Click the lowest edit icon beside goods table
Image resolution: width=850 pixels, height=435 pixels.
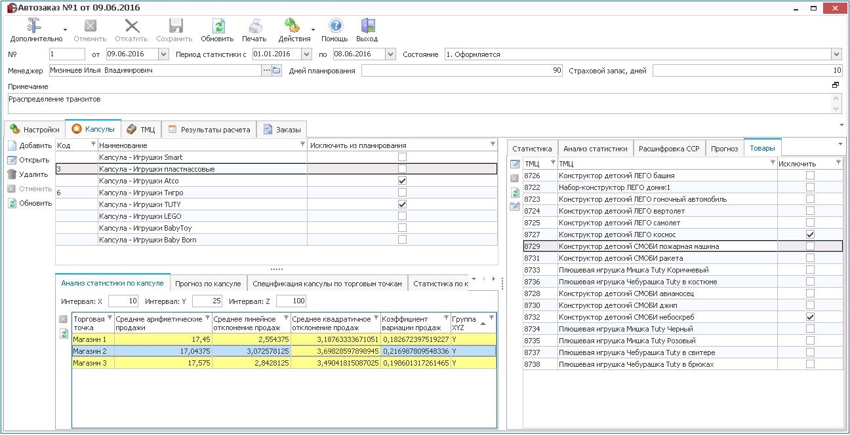[515, 207]
